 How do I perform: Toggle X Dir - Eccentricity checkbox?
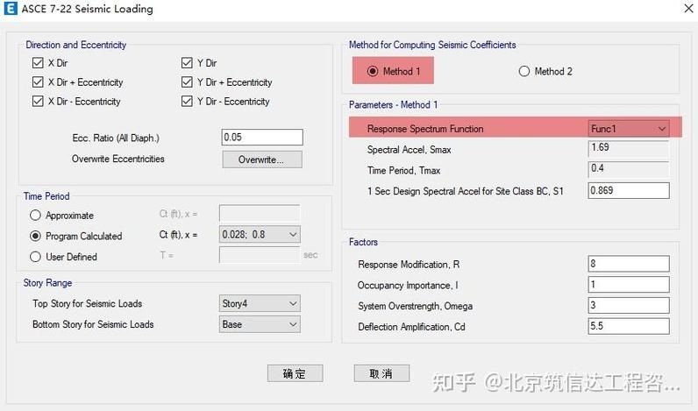click(x=38, y=101)
